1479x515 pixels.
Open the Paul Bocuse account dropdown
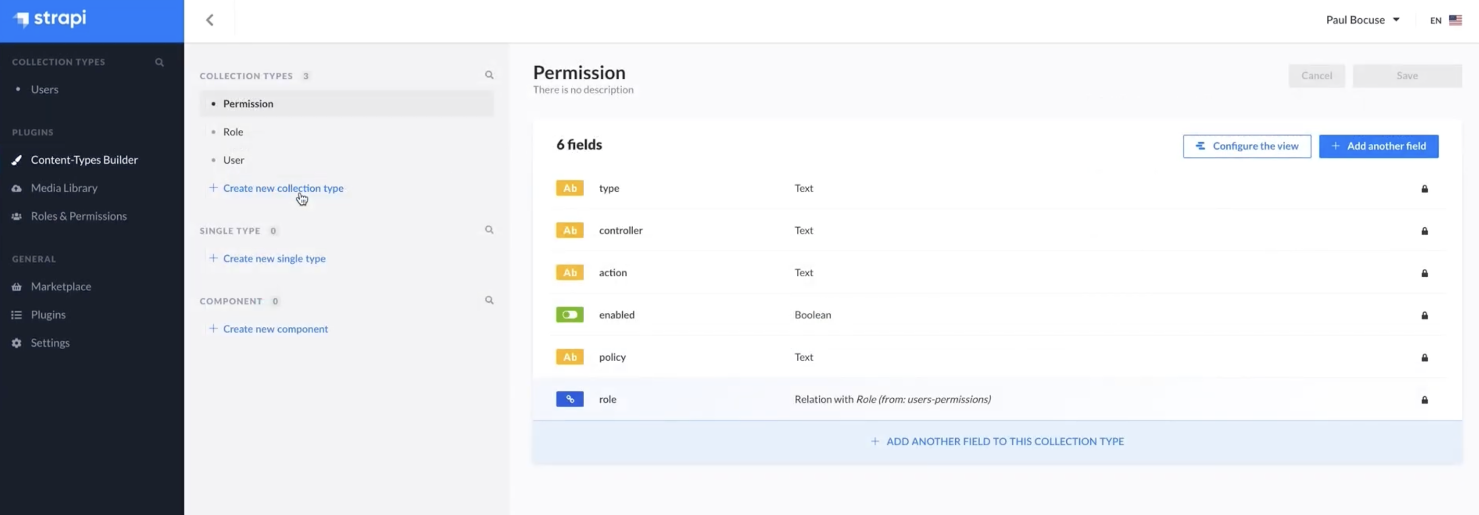tap(1362, 19)
